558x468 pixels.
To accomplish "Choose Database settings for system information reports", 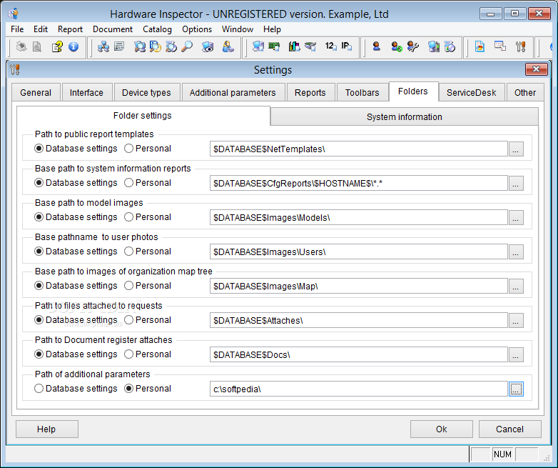I will (x=76, y=182).
